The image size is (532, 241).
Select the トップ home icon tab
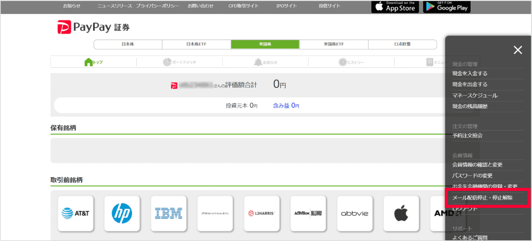coord(93,62)
